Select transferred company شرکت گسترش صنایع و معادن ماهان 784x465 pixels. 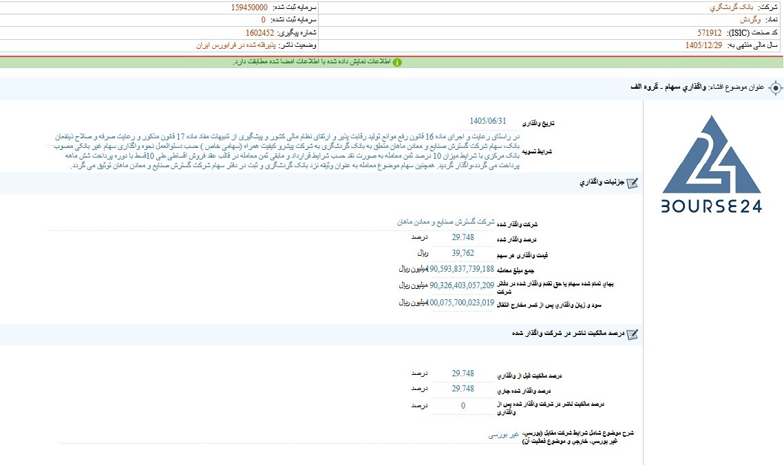coord(445,221)
